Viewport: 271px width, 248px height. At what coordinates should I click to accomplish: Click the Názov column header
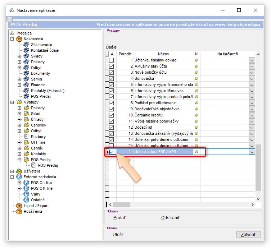click(x=163, y=54)
